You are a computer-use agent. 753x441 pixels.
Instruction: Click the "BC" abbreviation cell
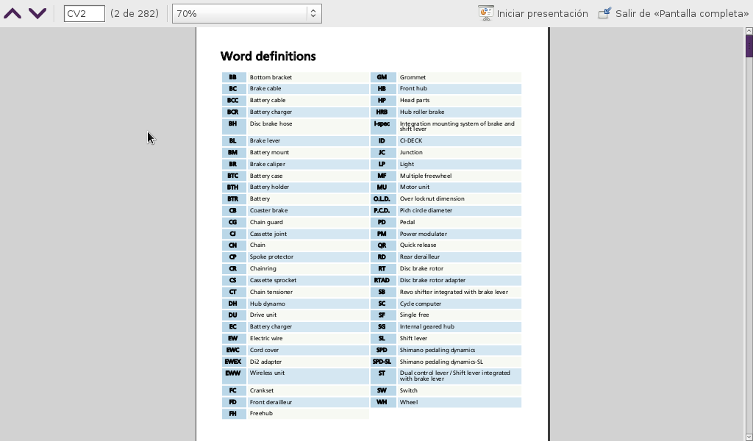233,89
